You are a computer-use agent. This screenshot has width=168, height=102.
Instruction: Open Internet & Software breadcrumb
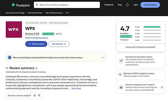[35, 13]
